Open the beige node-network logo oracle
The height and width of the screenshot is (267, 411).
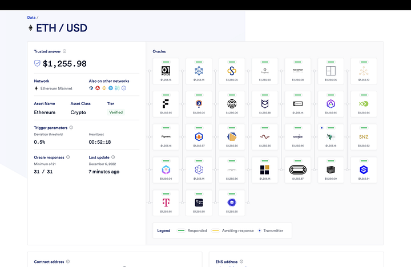click(x=364, y=71)
